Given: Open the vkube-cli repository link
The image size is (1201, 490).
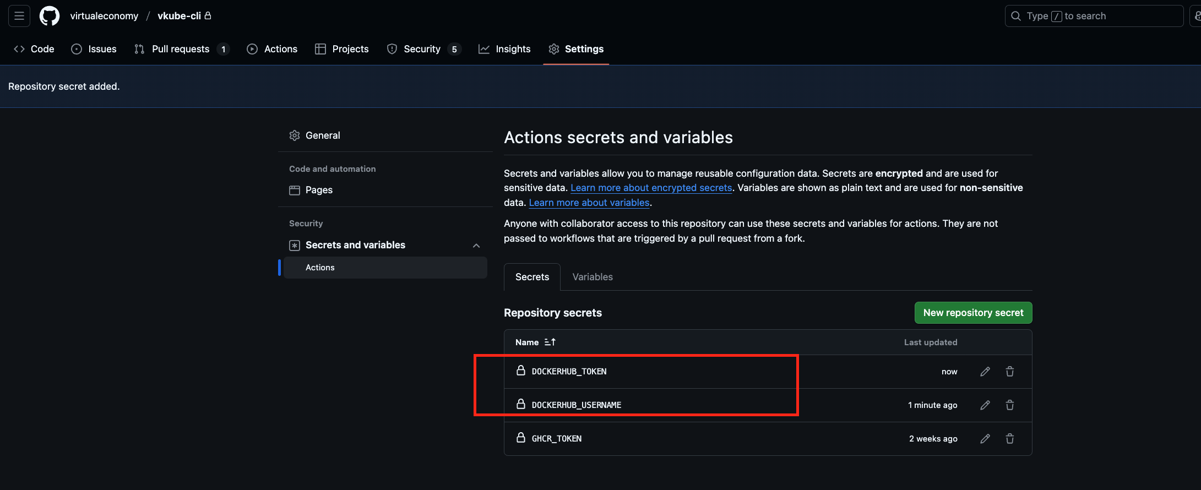Looking at the screenshot, I should [179, 16].
